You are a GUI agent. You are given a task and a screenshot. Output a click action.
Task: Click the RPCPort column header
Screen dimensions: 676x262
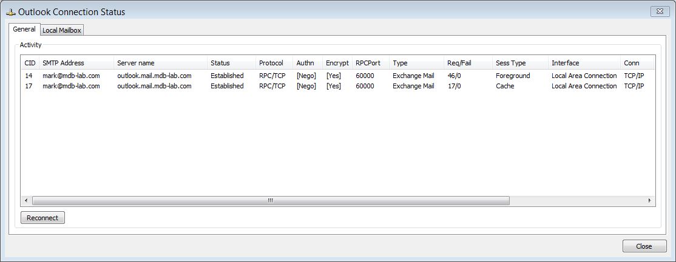[368, 63]
